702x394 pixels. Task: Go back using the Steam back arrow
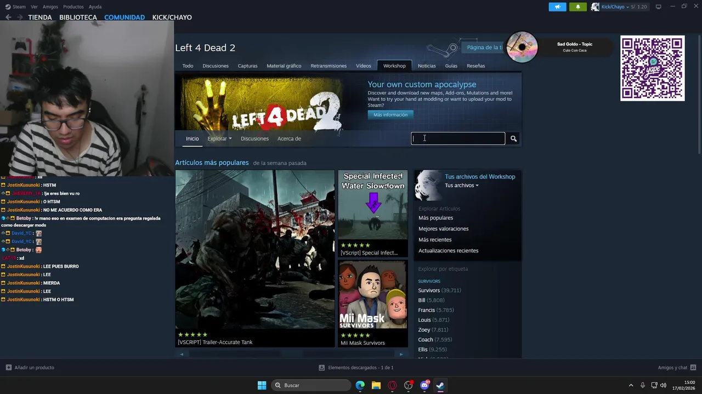(x=8, y=18)
